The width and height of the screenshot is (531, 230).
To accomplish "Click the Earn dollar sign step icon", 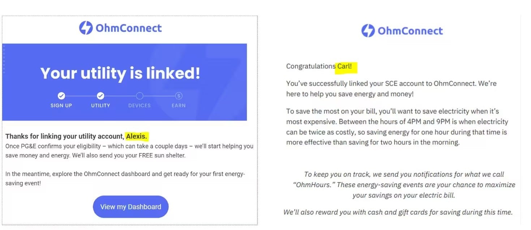I will click(x=179, y=96).
